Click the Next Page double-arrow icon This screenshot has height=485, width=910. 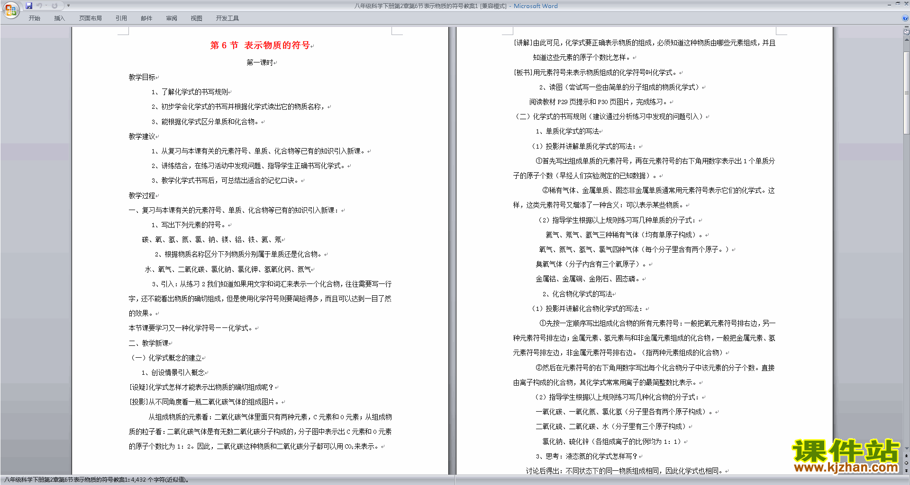tap(907, 470)
